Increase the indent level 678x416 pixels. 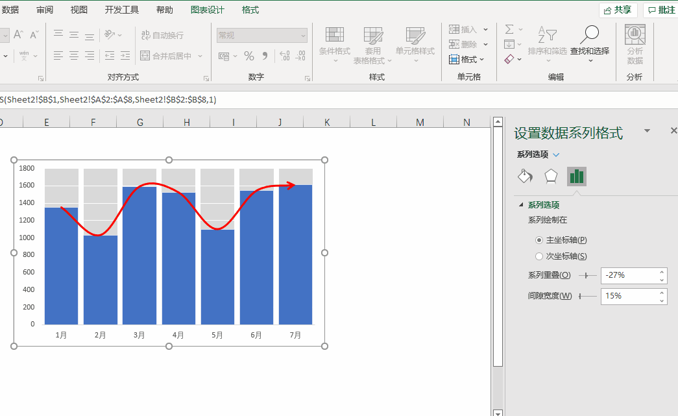[125, 55]
